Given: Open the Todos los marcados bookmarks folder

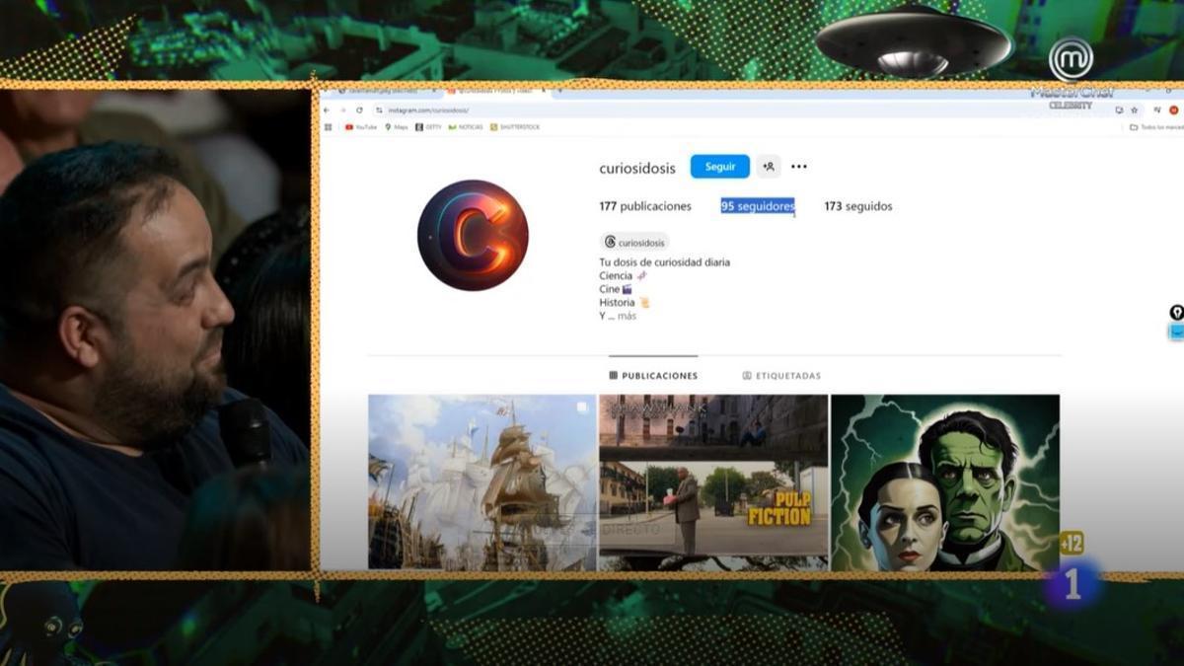Looking at the screenshot, I should tap(1154, 126).
